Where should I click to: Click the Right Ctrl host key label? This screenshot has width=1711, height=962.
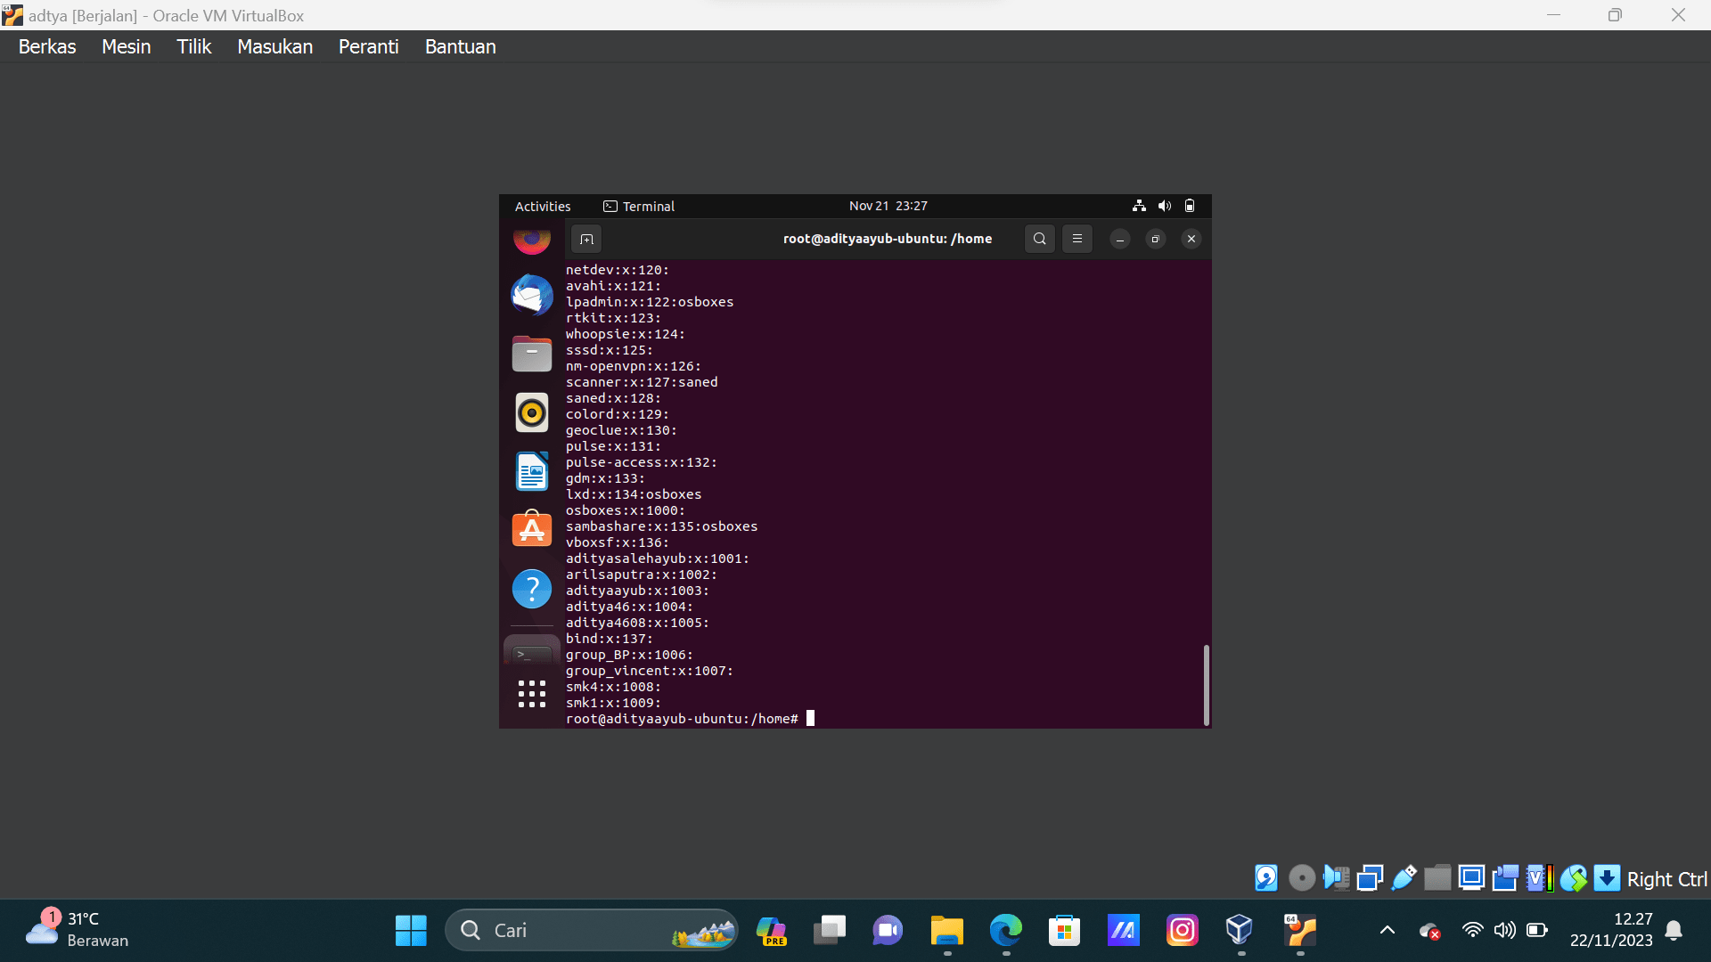(x=1666, y=879)
